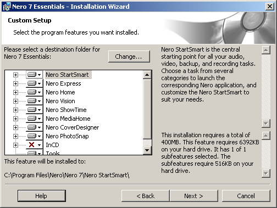Viewport: 277px width, 208px height.
Task: Proceed with the Next button
Action: point(194,196)
